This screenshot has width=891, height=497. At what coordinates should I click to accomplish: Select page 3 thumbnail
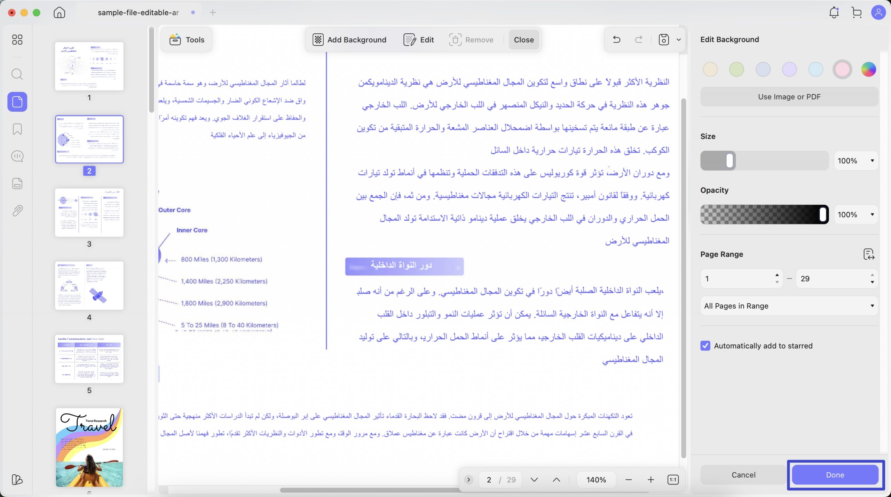click(x=89, y=213)
